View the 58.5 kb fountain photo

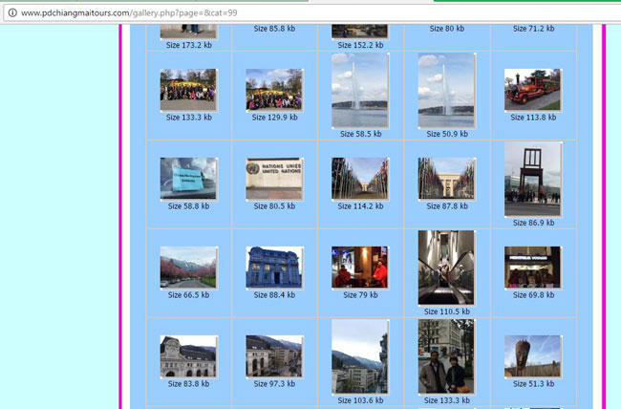(x=360, y=90)
